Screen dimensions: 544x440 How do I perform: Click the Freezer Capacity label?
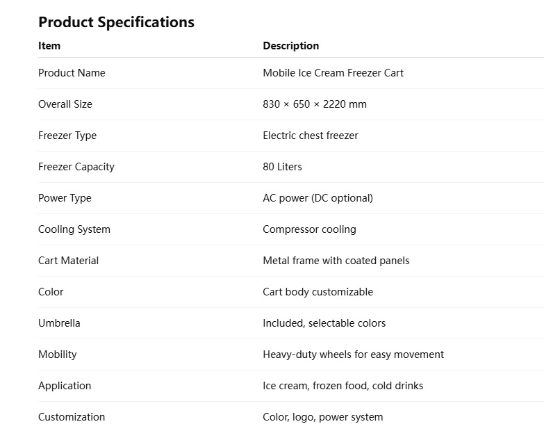[76, 167]
